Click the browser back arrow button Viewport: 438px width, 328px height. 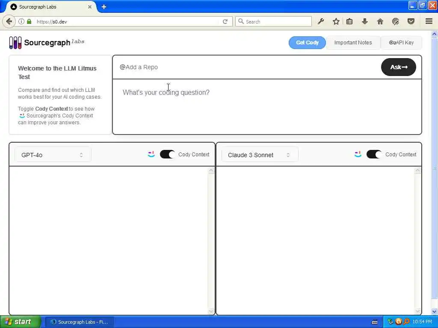(9, 21)
